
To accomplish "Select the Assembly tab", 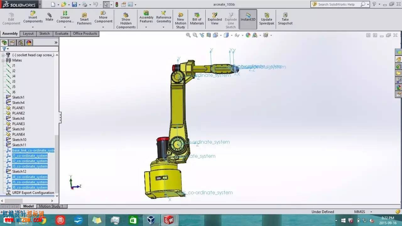I will click(10, 34).
